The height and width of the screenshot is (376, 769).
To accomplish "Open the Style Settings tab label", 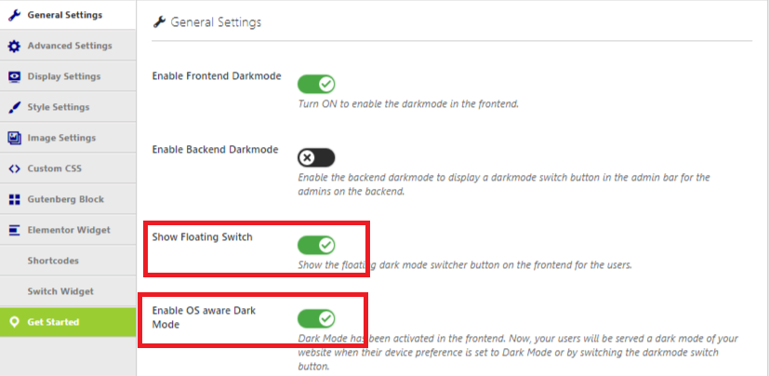I will coord(59,107).
